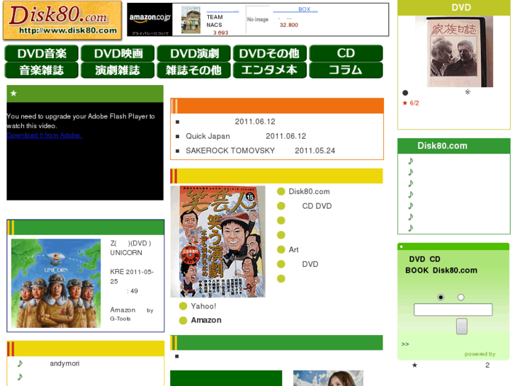Open エンタメ本 category

point(270,70)
